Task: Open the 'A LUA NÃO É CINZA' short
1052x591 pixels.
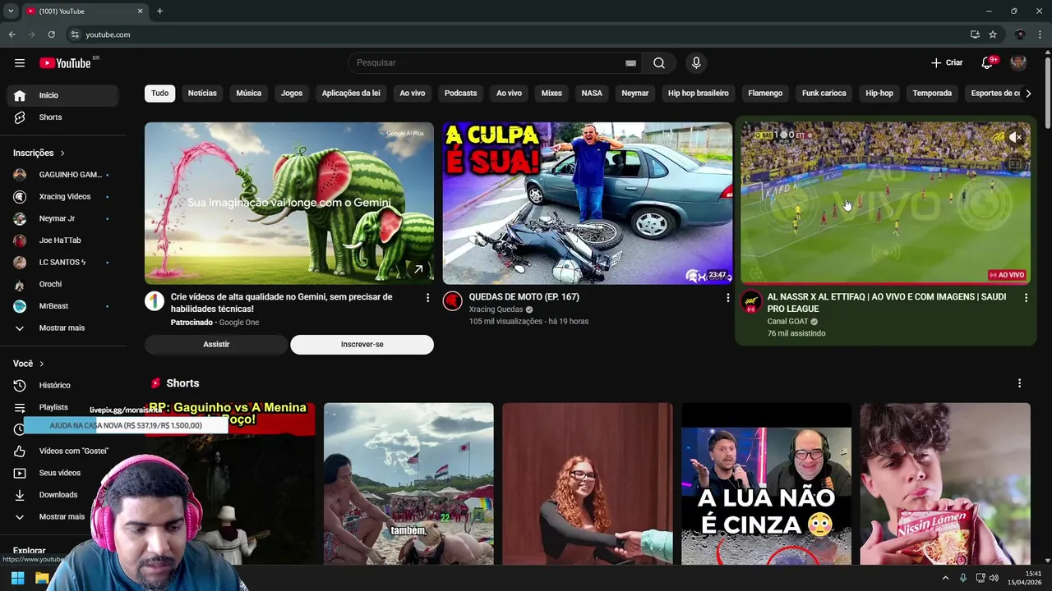Action: click(x=766, y=483)
